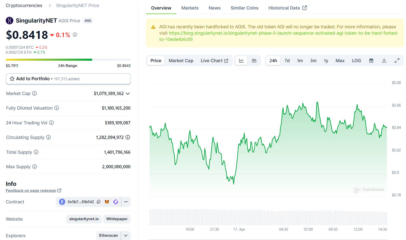The image size is (406, 240).
Task: Open the Similar Coins tab
Action: point(244,8)
